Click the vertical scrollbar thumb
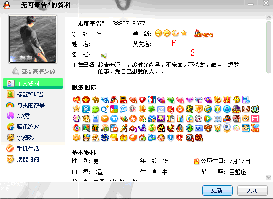This screenshot has width=273, height=199. [x=269, y=47]
